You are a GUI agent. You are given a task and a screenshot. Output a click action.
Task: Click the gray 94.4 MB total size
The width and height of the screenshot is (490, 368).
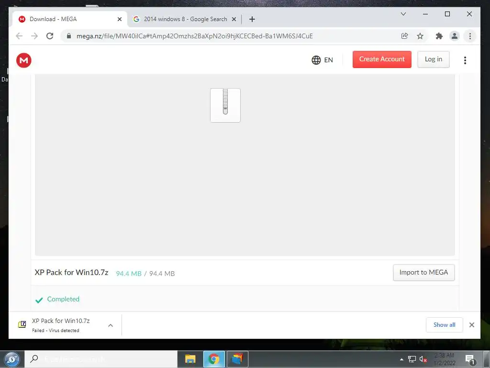tap(162, 274)
